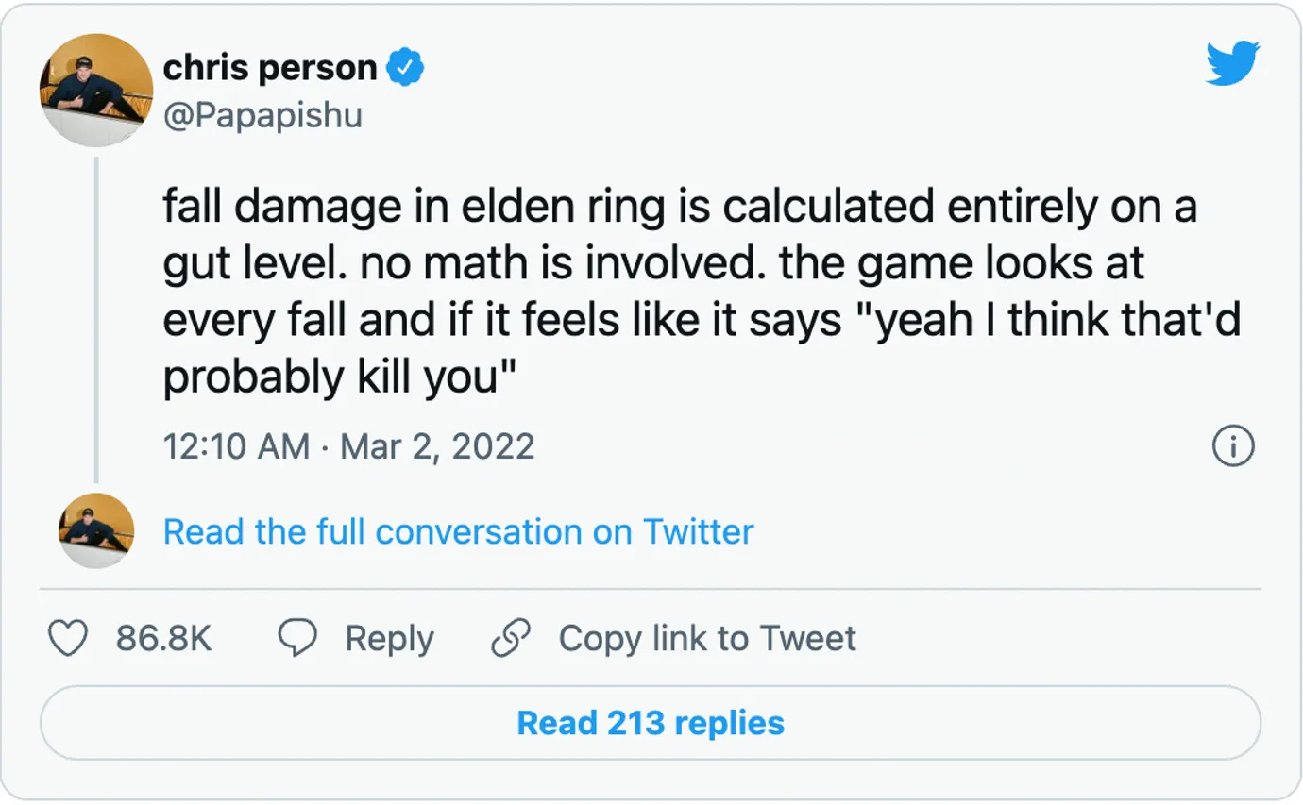Click the Twitter bird logo
The width and height of the screenshot is (1303, 805).
coord(1233,64)
